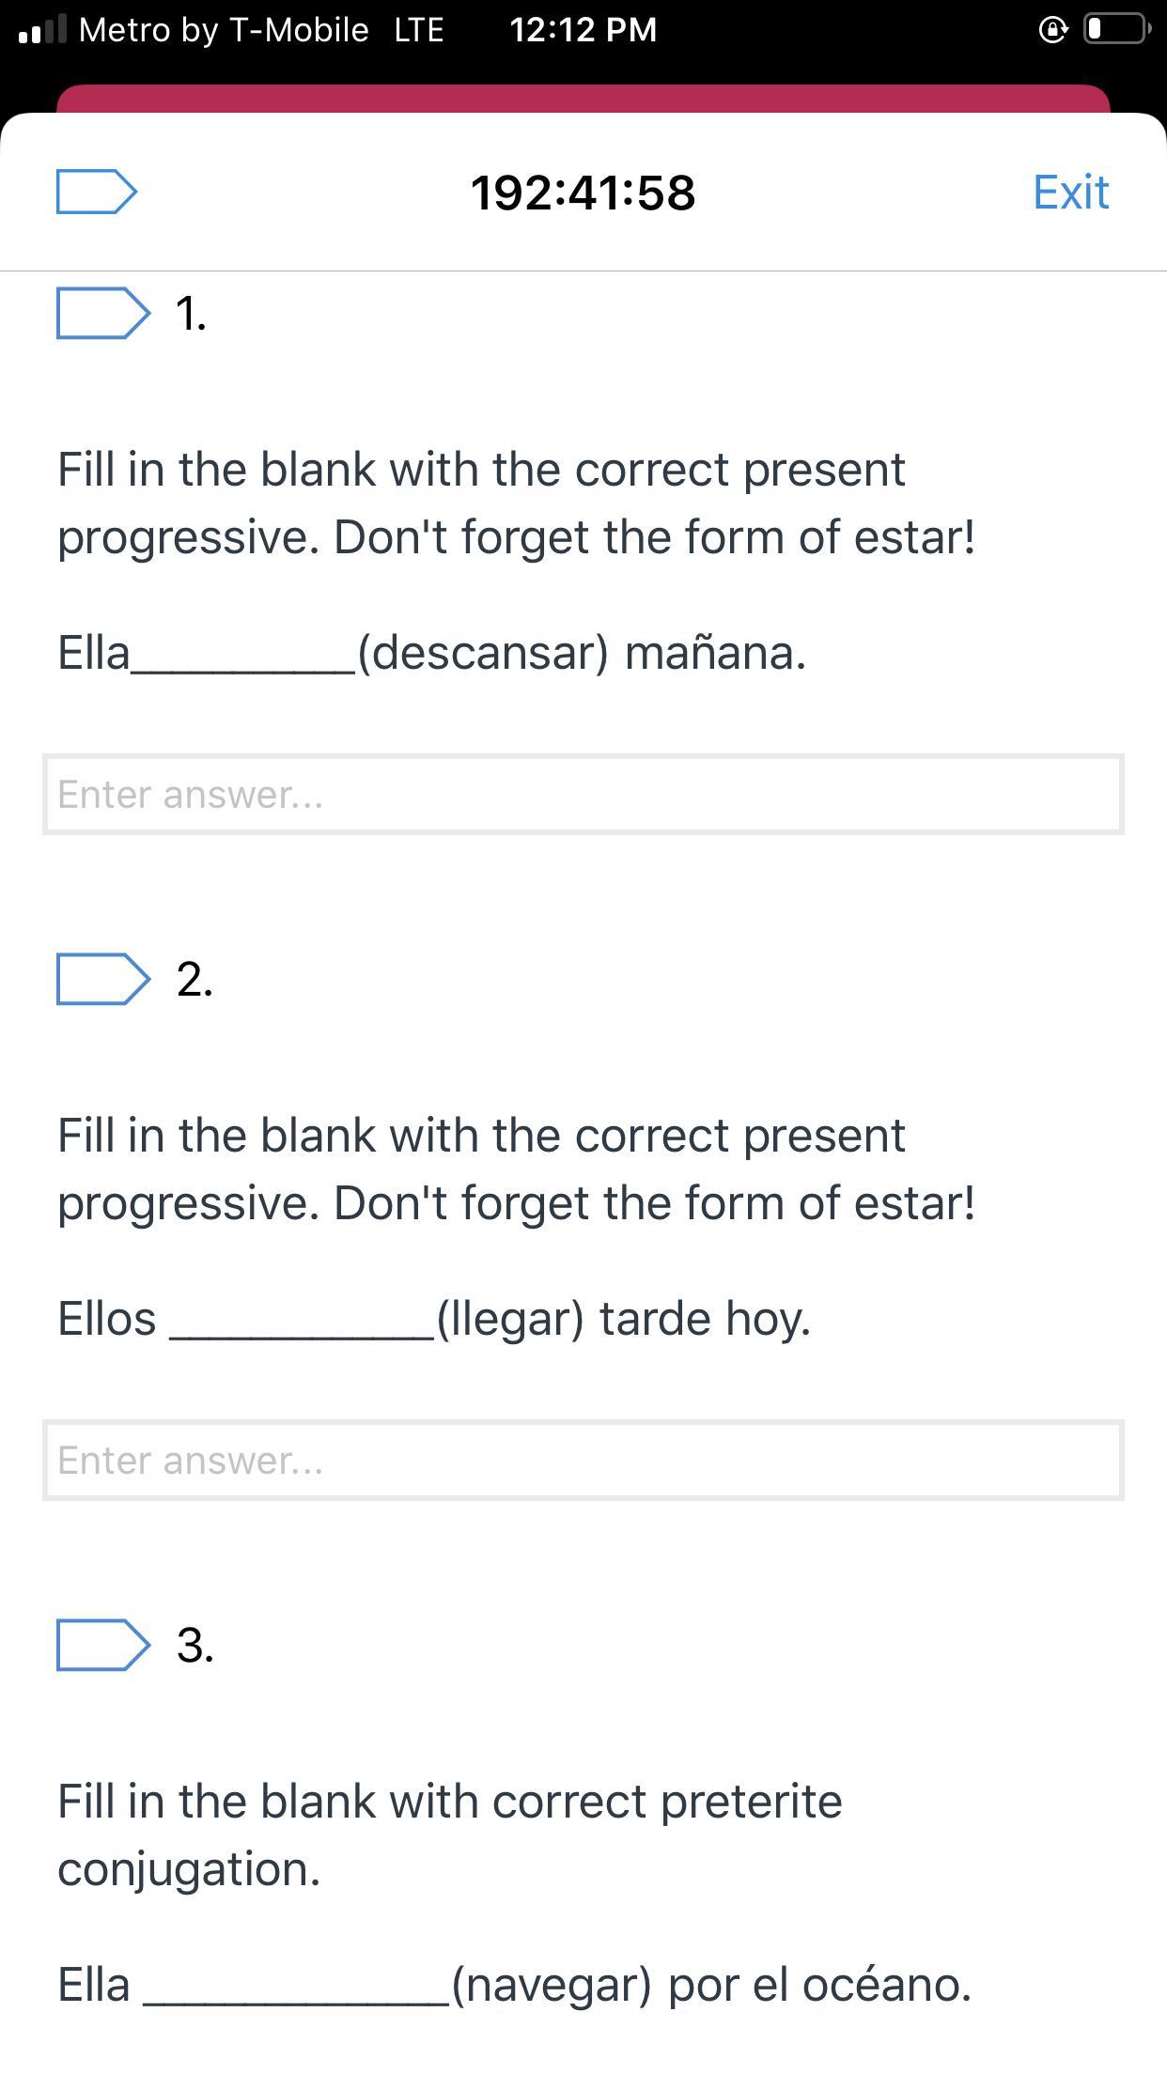The height and width of the screenshot is (2074, 1167).
Task: Select the "Ellos (llegar) tarde hoy" sentence
Action: point(434,1319)
